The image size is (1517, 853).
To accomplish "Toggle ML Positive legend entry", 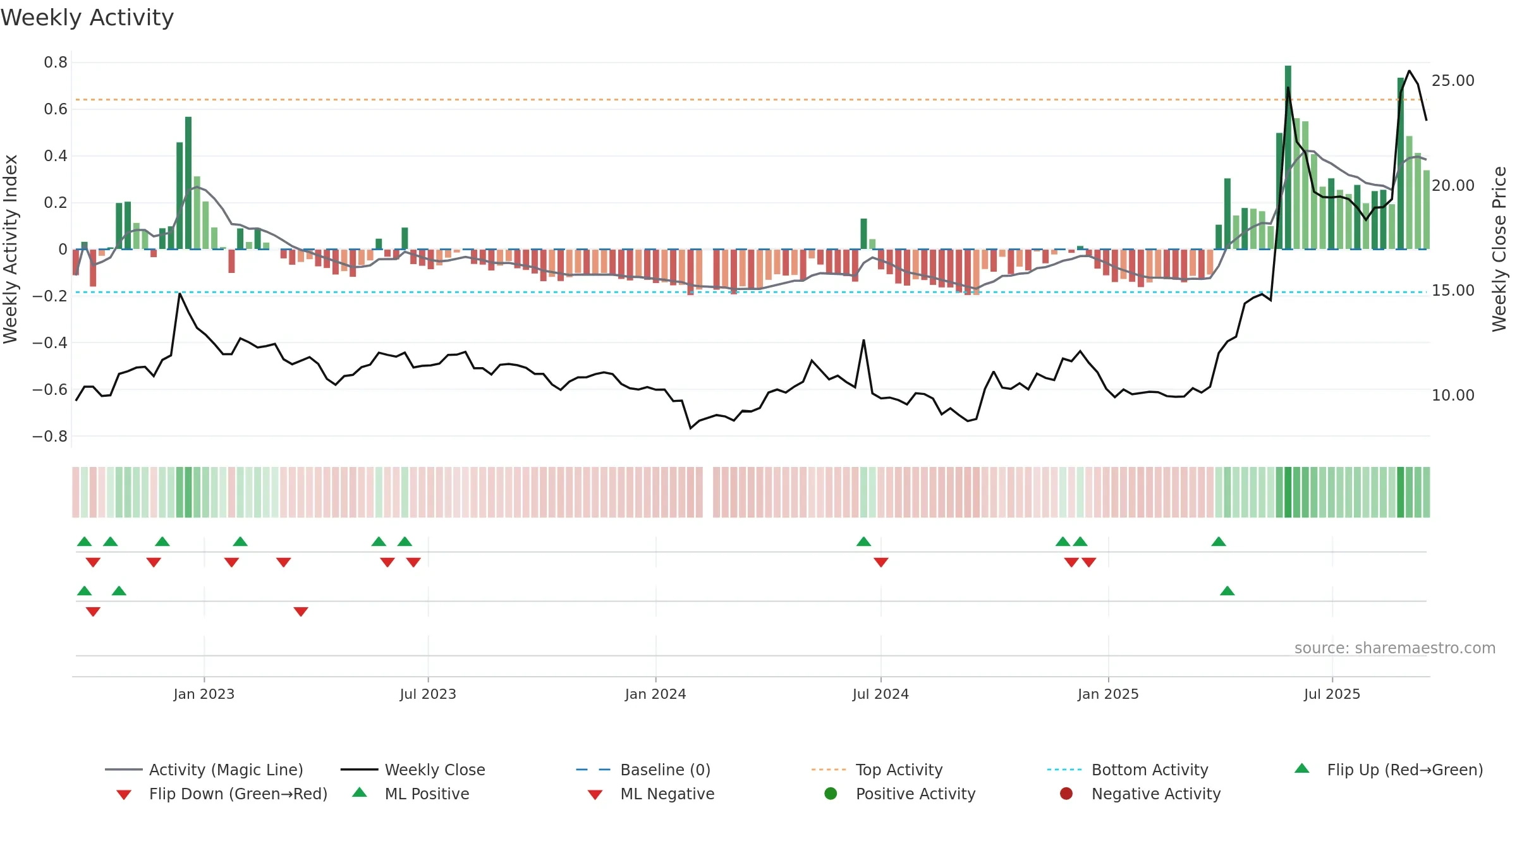I will pyautogui.click(x=411, y=794).
